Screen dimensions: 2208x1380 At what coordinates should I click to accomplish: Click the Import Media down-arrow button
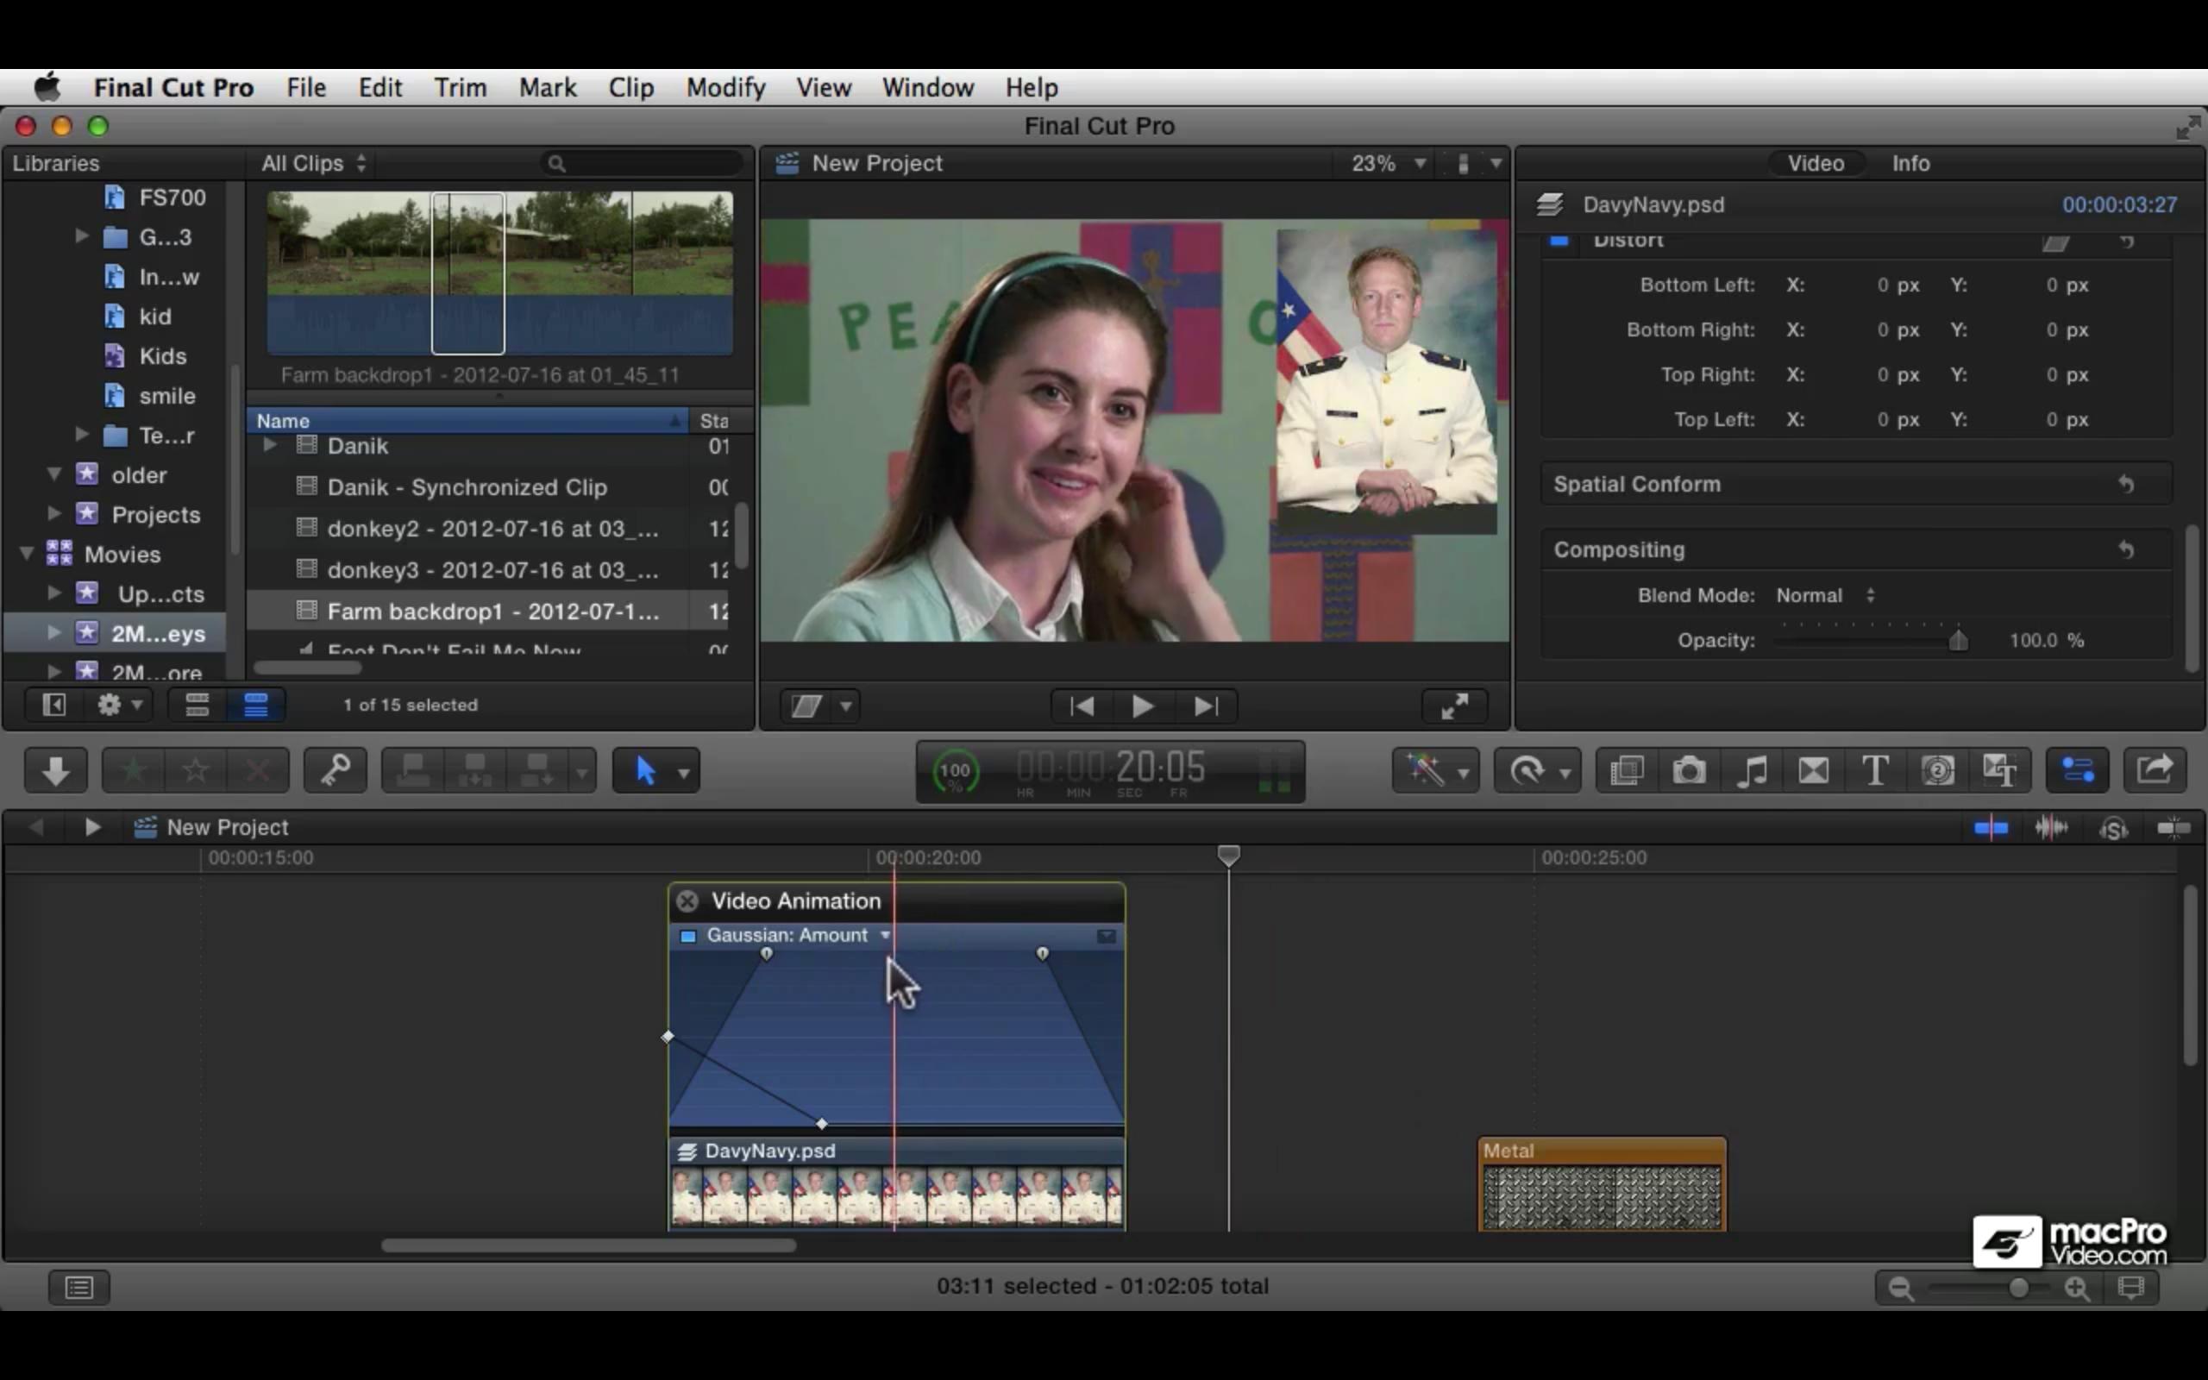coord(56,771)
